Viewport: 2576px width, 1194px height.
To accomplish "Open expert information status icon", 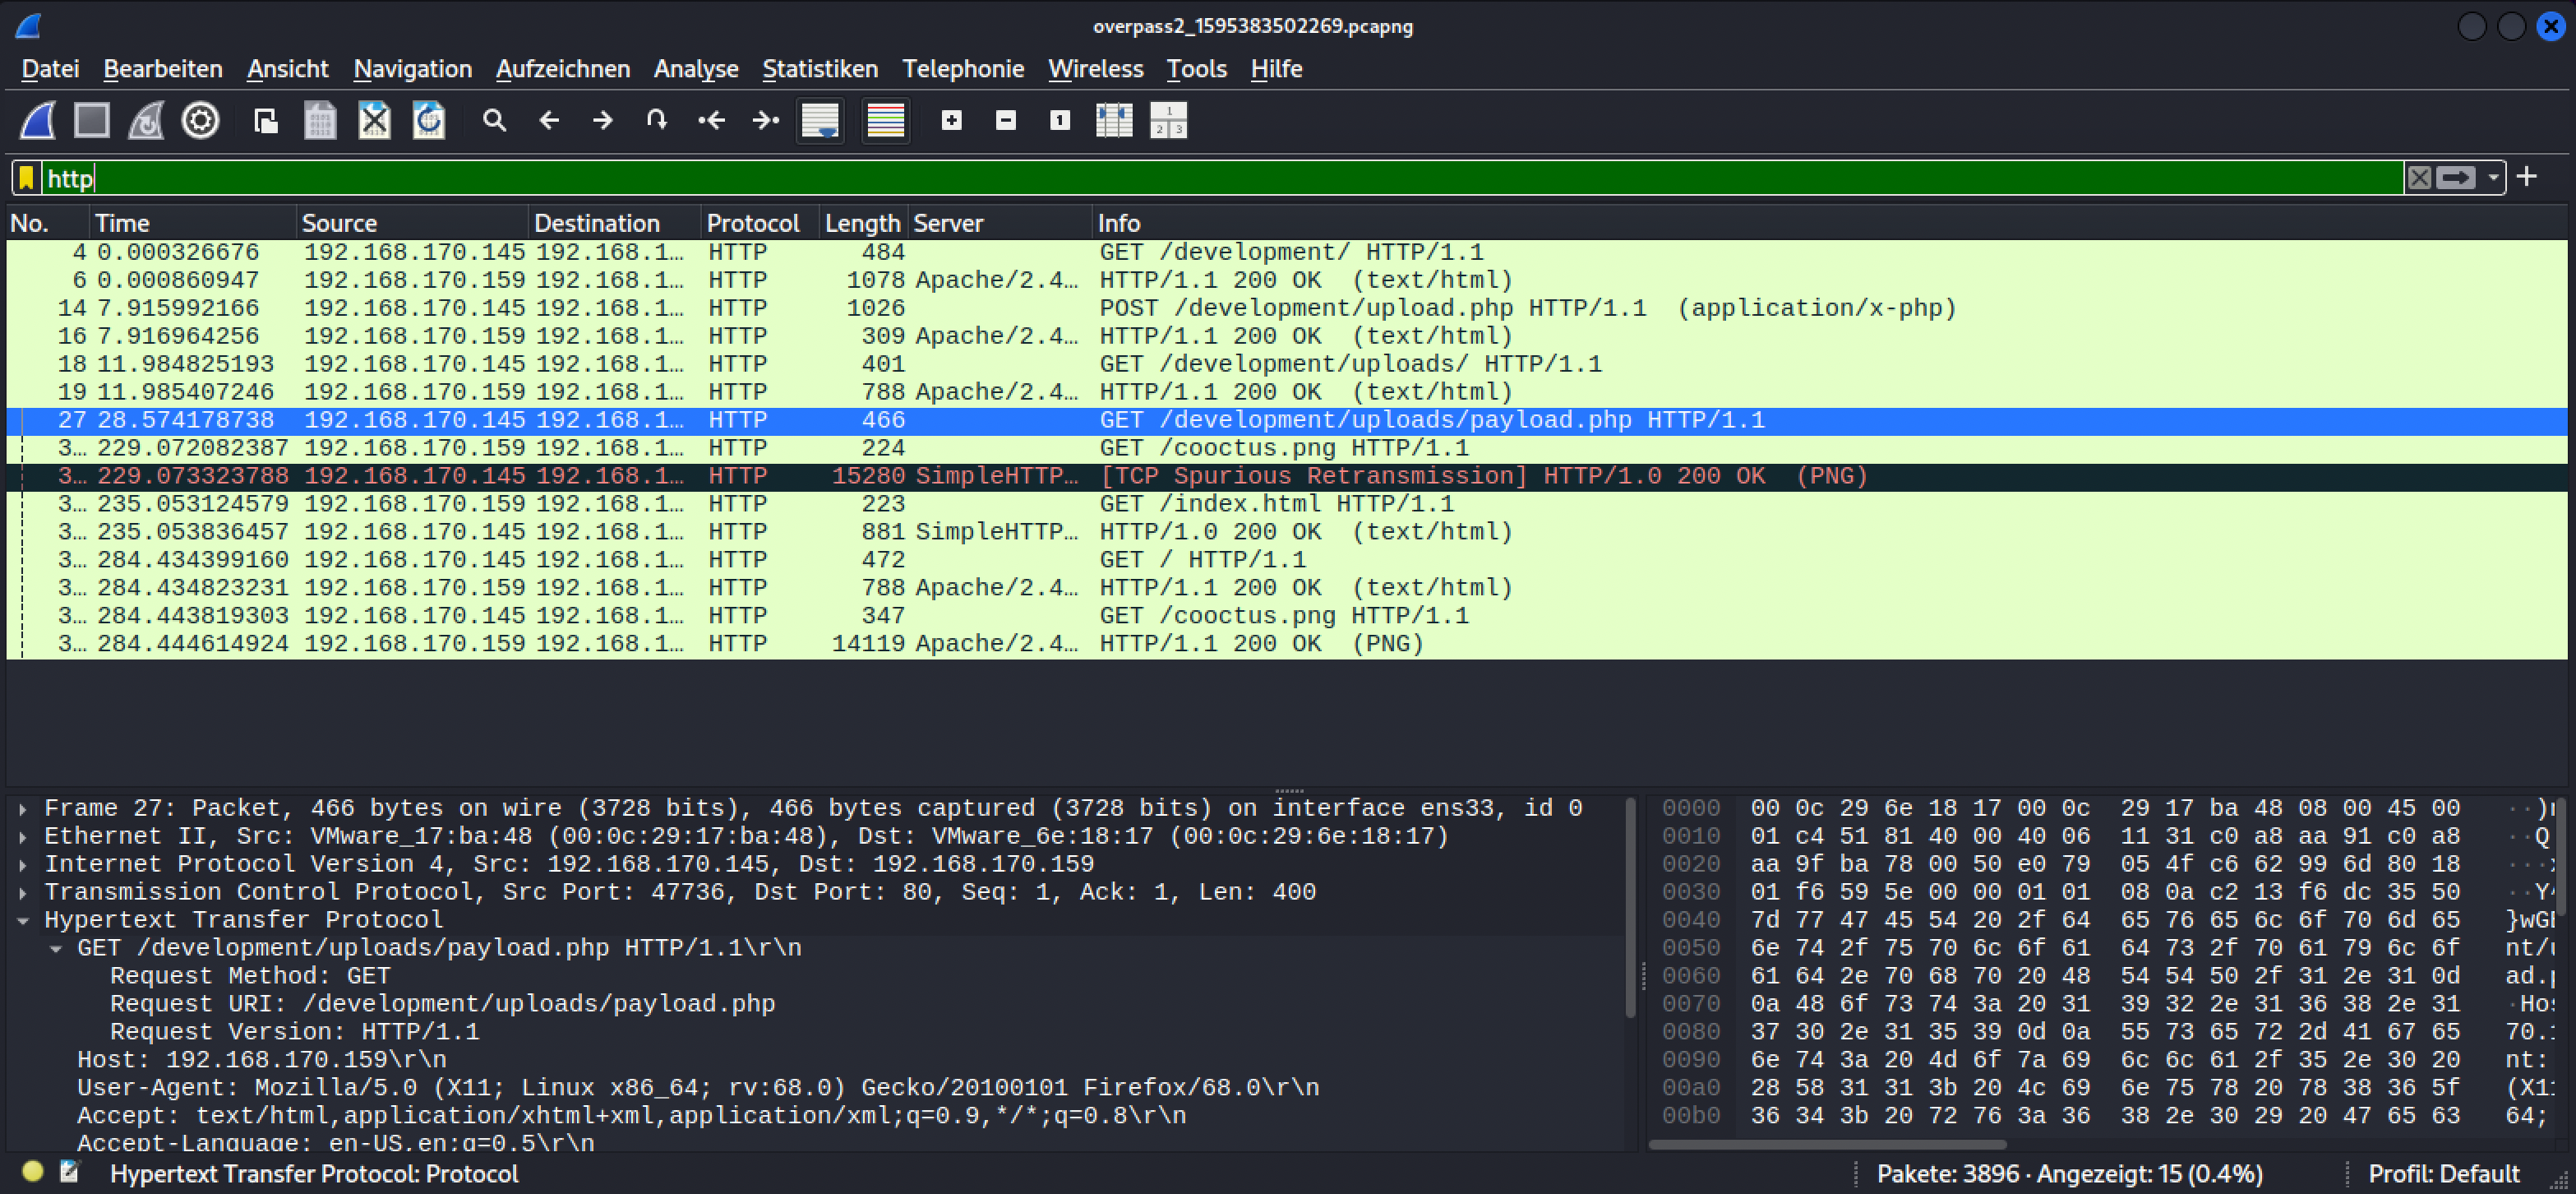I will tap(33, 1171).
